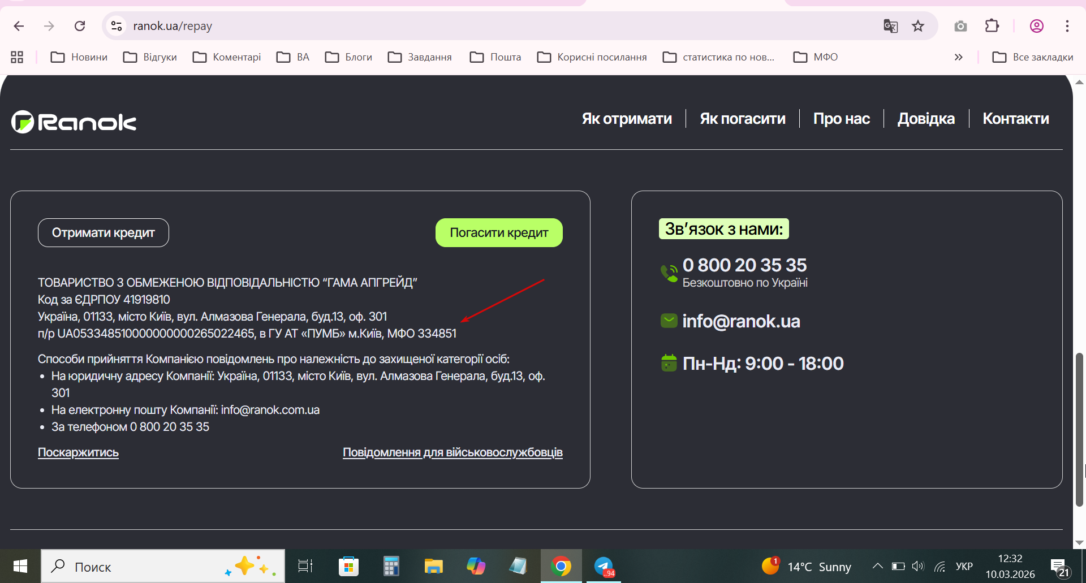Image resolution: width=1086 pixels, height=583 pixels.
Task: Go to Як погасити section
Action: pyautogui.click(x=743, y=119)
